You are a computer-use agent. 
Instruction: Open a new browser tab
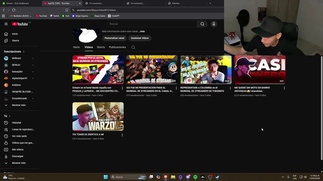pyautogui.click(x=210, y=3)
